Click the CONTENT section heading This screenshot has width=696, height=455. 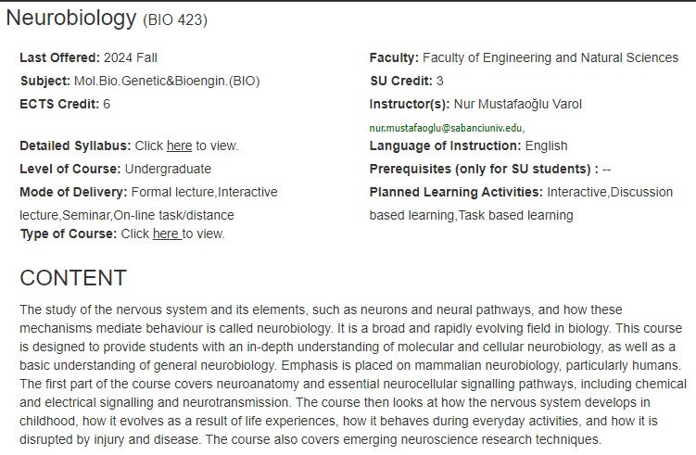[73, 278]
